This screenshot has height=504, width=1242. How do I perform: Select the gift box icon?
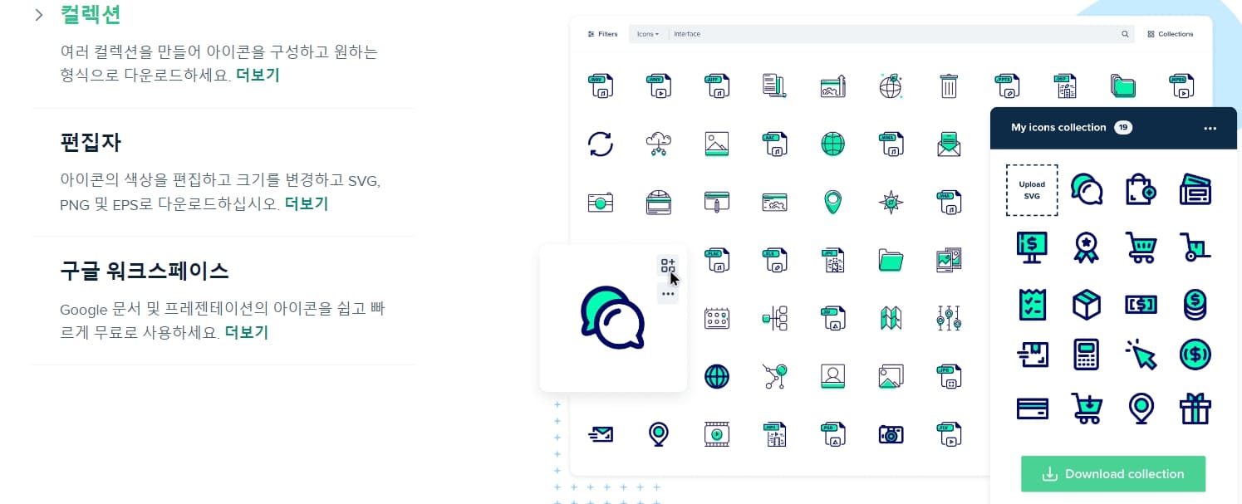point(1195,409)
